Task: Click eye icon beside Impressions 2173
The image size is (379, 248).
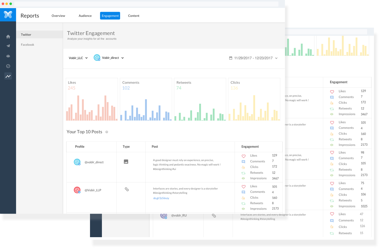Action: point(243,209)
